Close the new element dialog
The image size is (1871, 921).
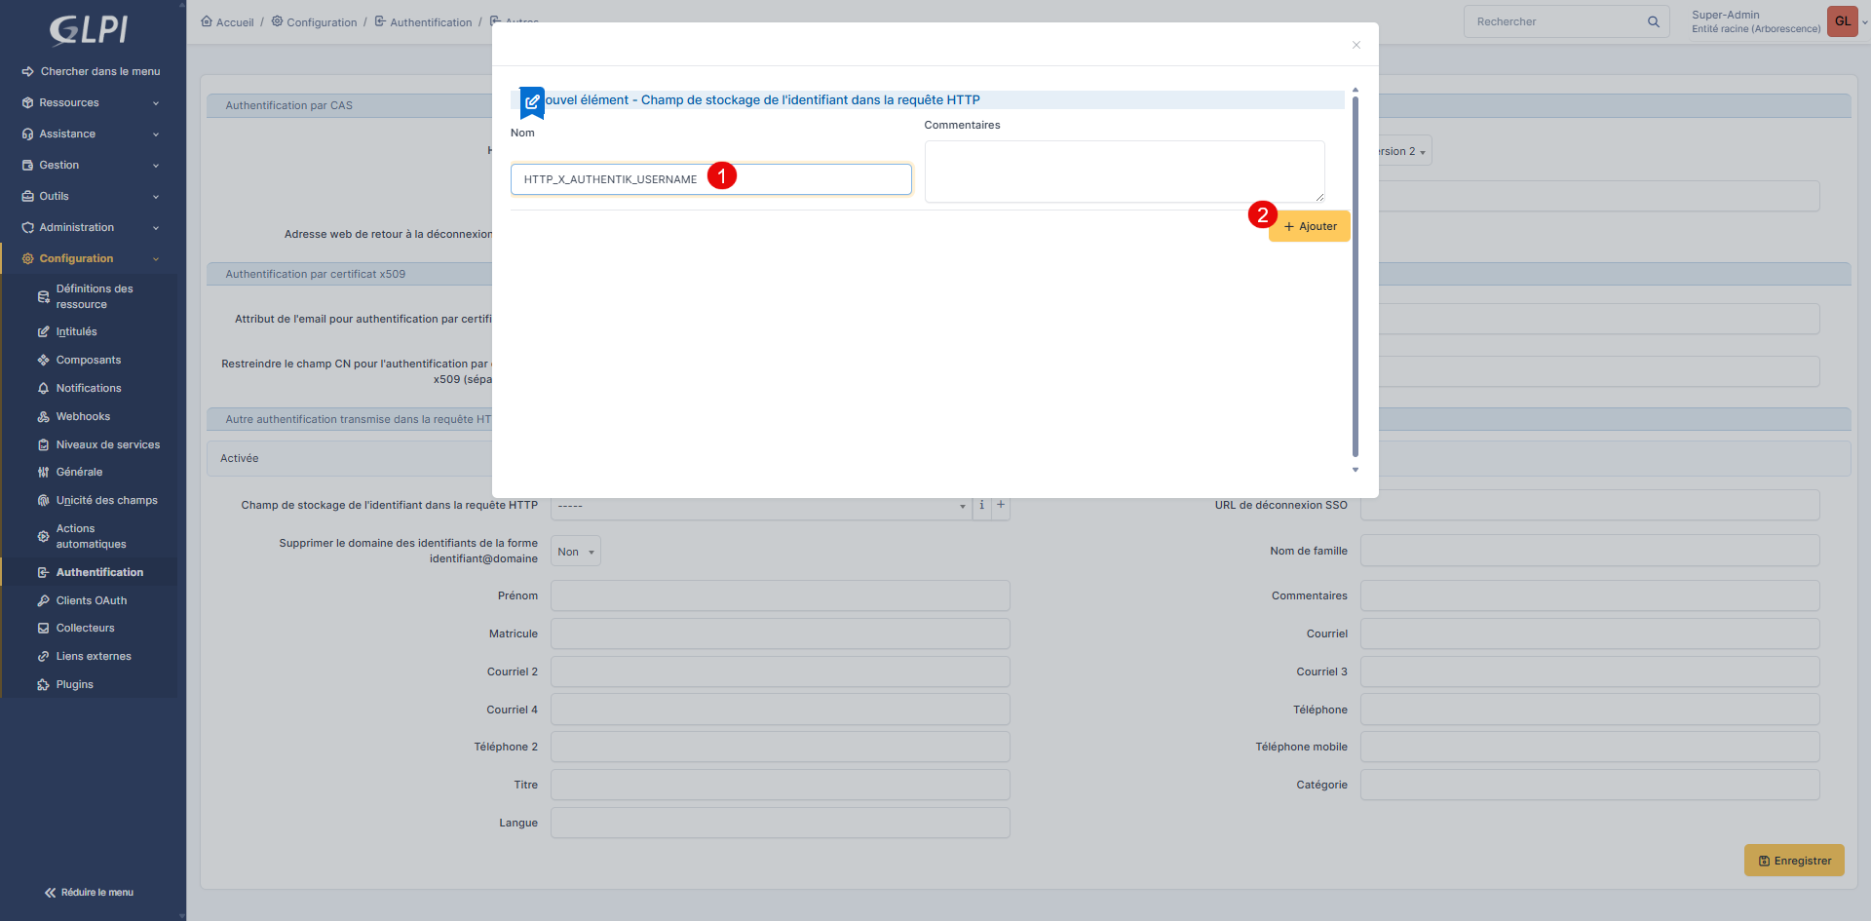point(1356,45)
